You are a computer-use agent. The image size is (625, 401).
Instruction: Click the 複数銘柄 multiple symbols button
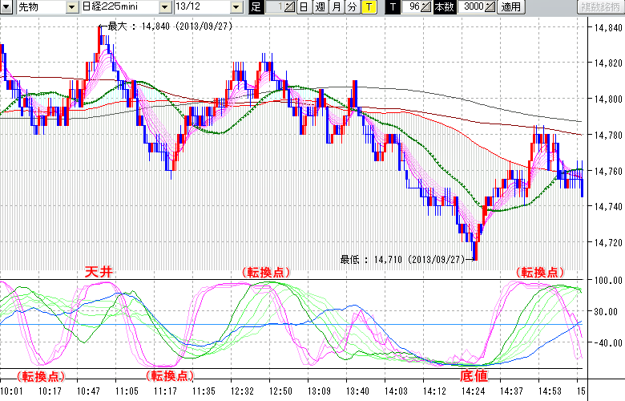pyautogui.click(x=599, y=7)
